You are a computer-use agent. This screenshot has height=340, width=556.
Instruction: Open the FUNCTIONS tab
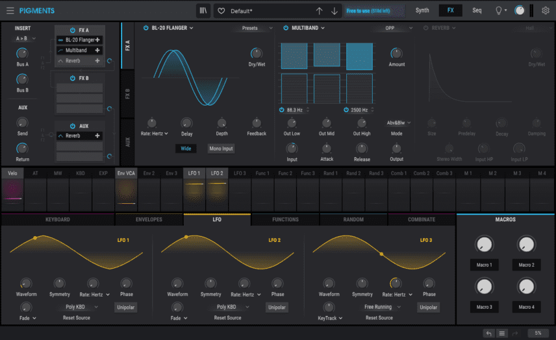(x=285, y=219)
